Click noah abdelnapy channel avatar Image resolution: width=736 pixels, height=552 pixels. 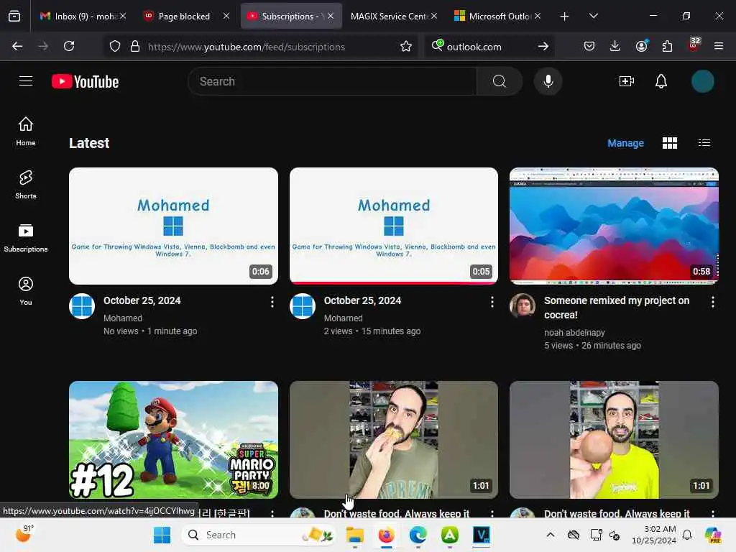pos(523,306)
